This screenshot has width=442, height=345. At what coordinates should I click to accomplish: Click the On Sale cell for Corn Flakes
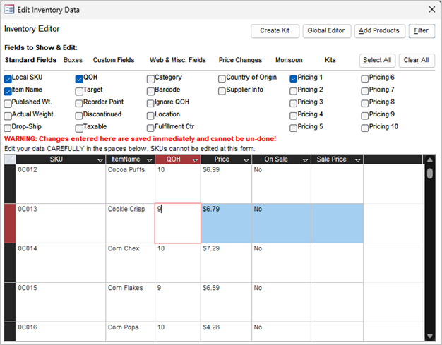(x=281, y=302)
